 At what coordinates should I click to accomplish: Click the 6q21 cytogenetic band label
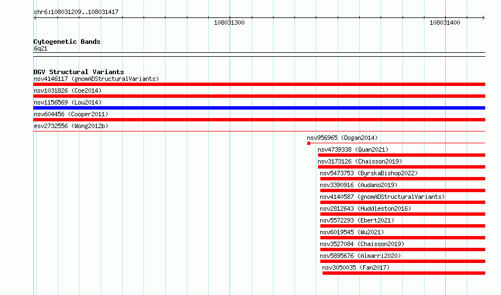(41, 48)
